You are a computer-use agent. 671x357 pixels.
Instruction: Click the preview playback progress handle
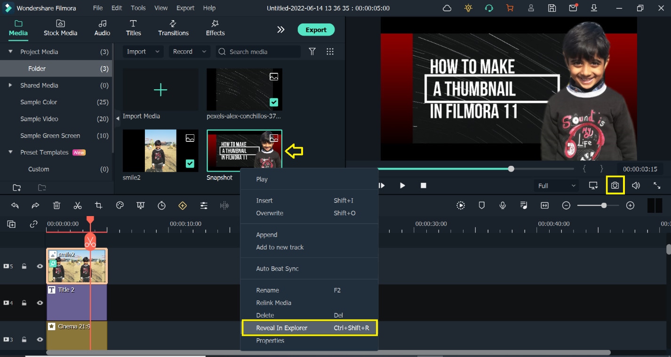[511, 169]
